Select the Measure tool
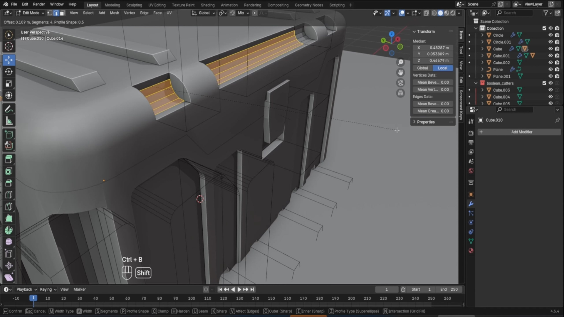Viewport: 564px width, 317px height. pos(9,121)
